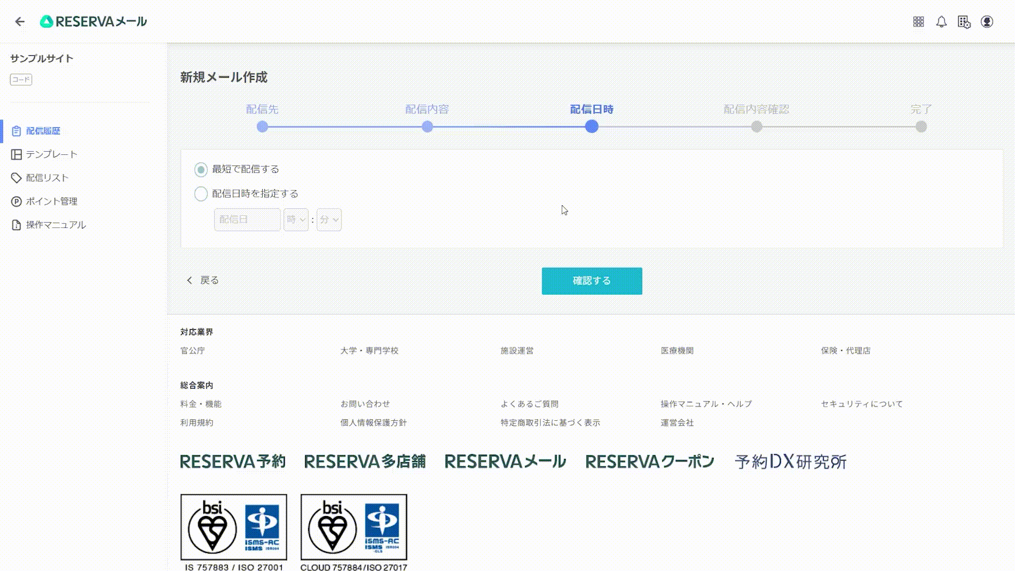Click the 配信履歴 clipboard icon
The image size is (1015, 571).
click(16, 131)
